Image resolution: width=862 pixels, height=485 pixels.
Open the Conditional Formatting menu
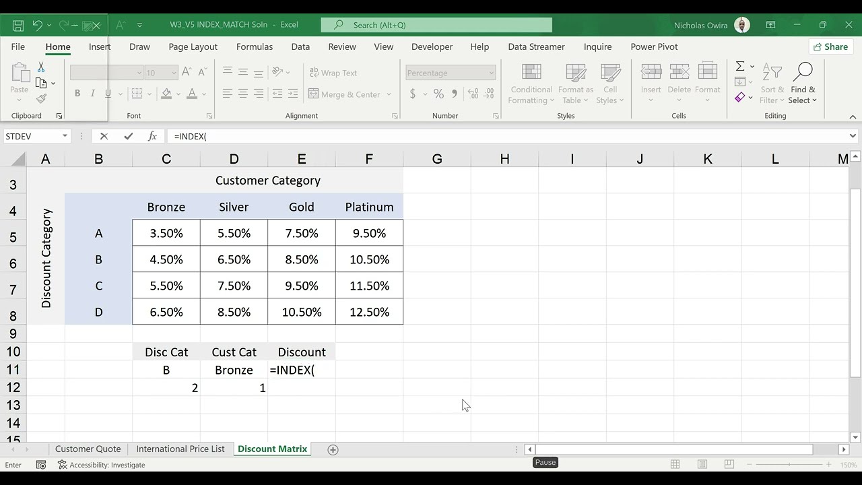pyautogui.click(x=532, y=84)
